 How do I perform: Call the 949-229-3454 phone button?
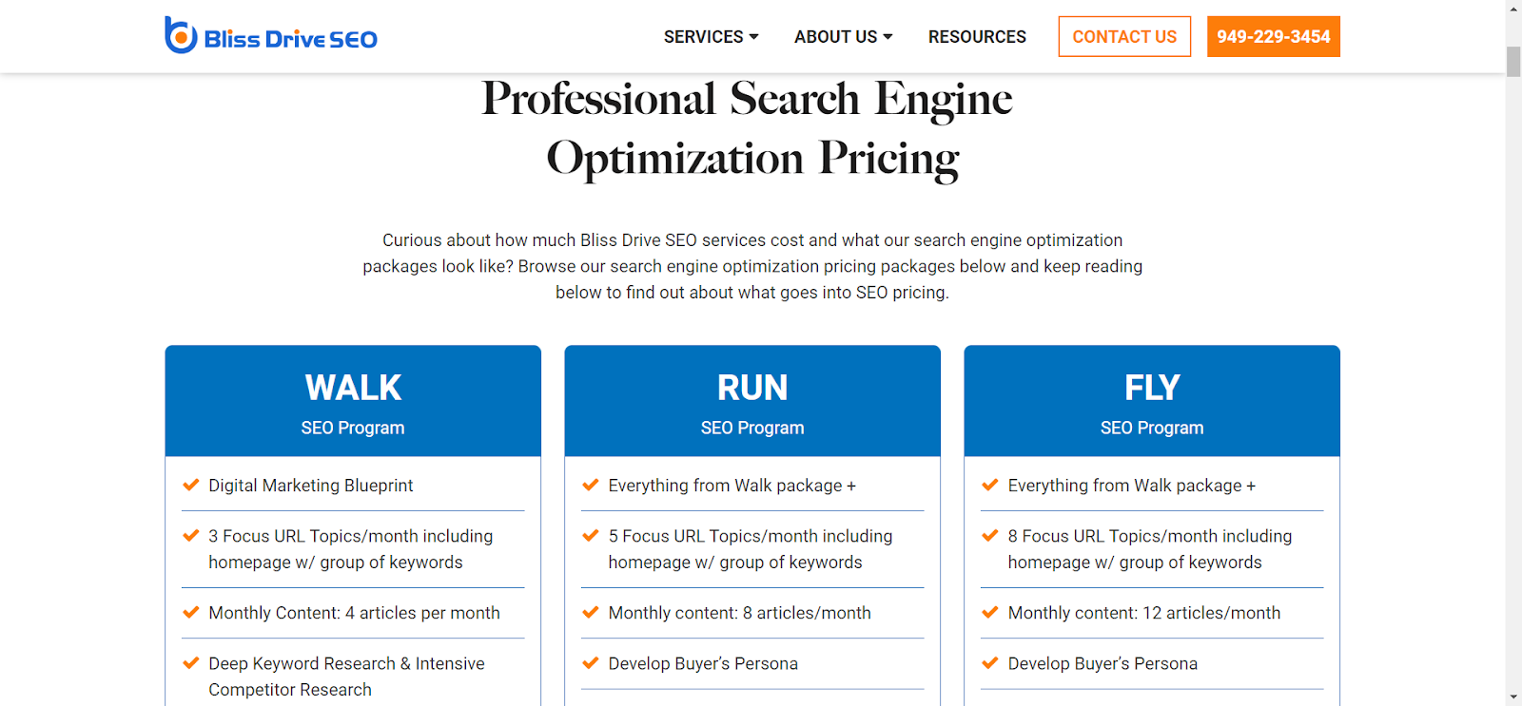tap(1273, 37)
